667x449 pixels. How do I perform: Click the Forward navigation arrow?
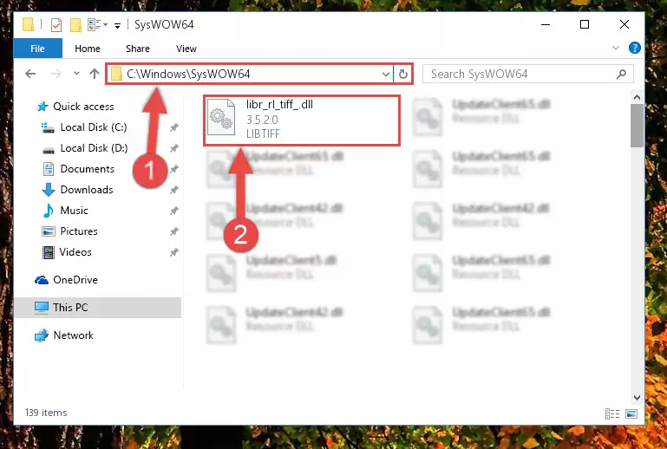pyautogui.click(x=56, y=74)
